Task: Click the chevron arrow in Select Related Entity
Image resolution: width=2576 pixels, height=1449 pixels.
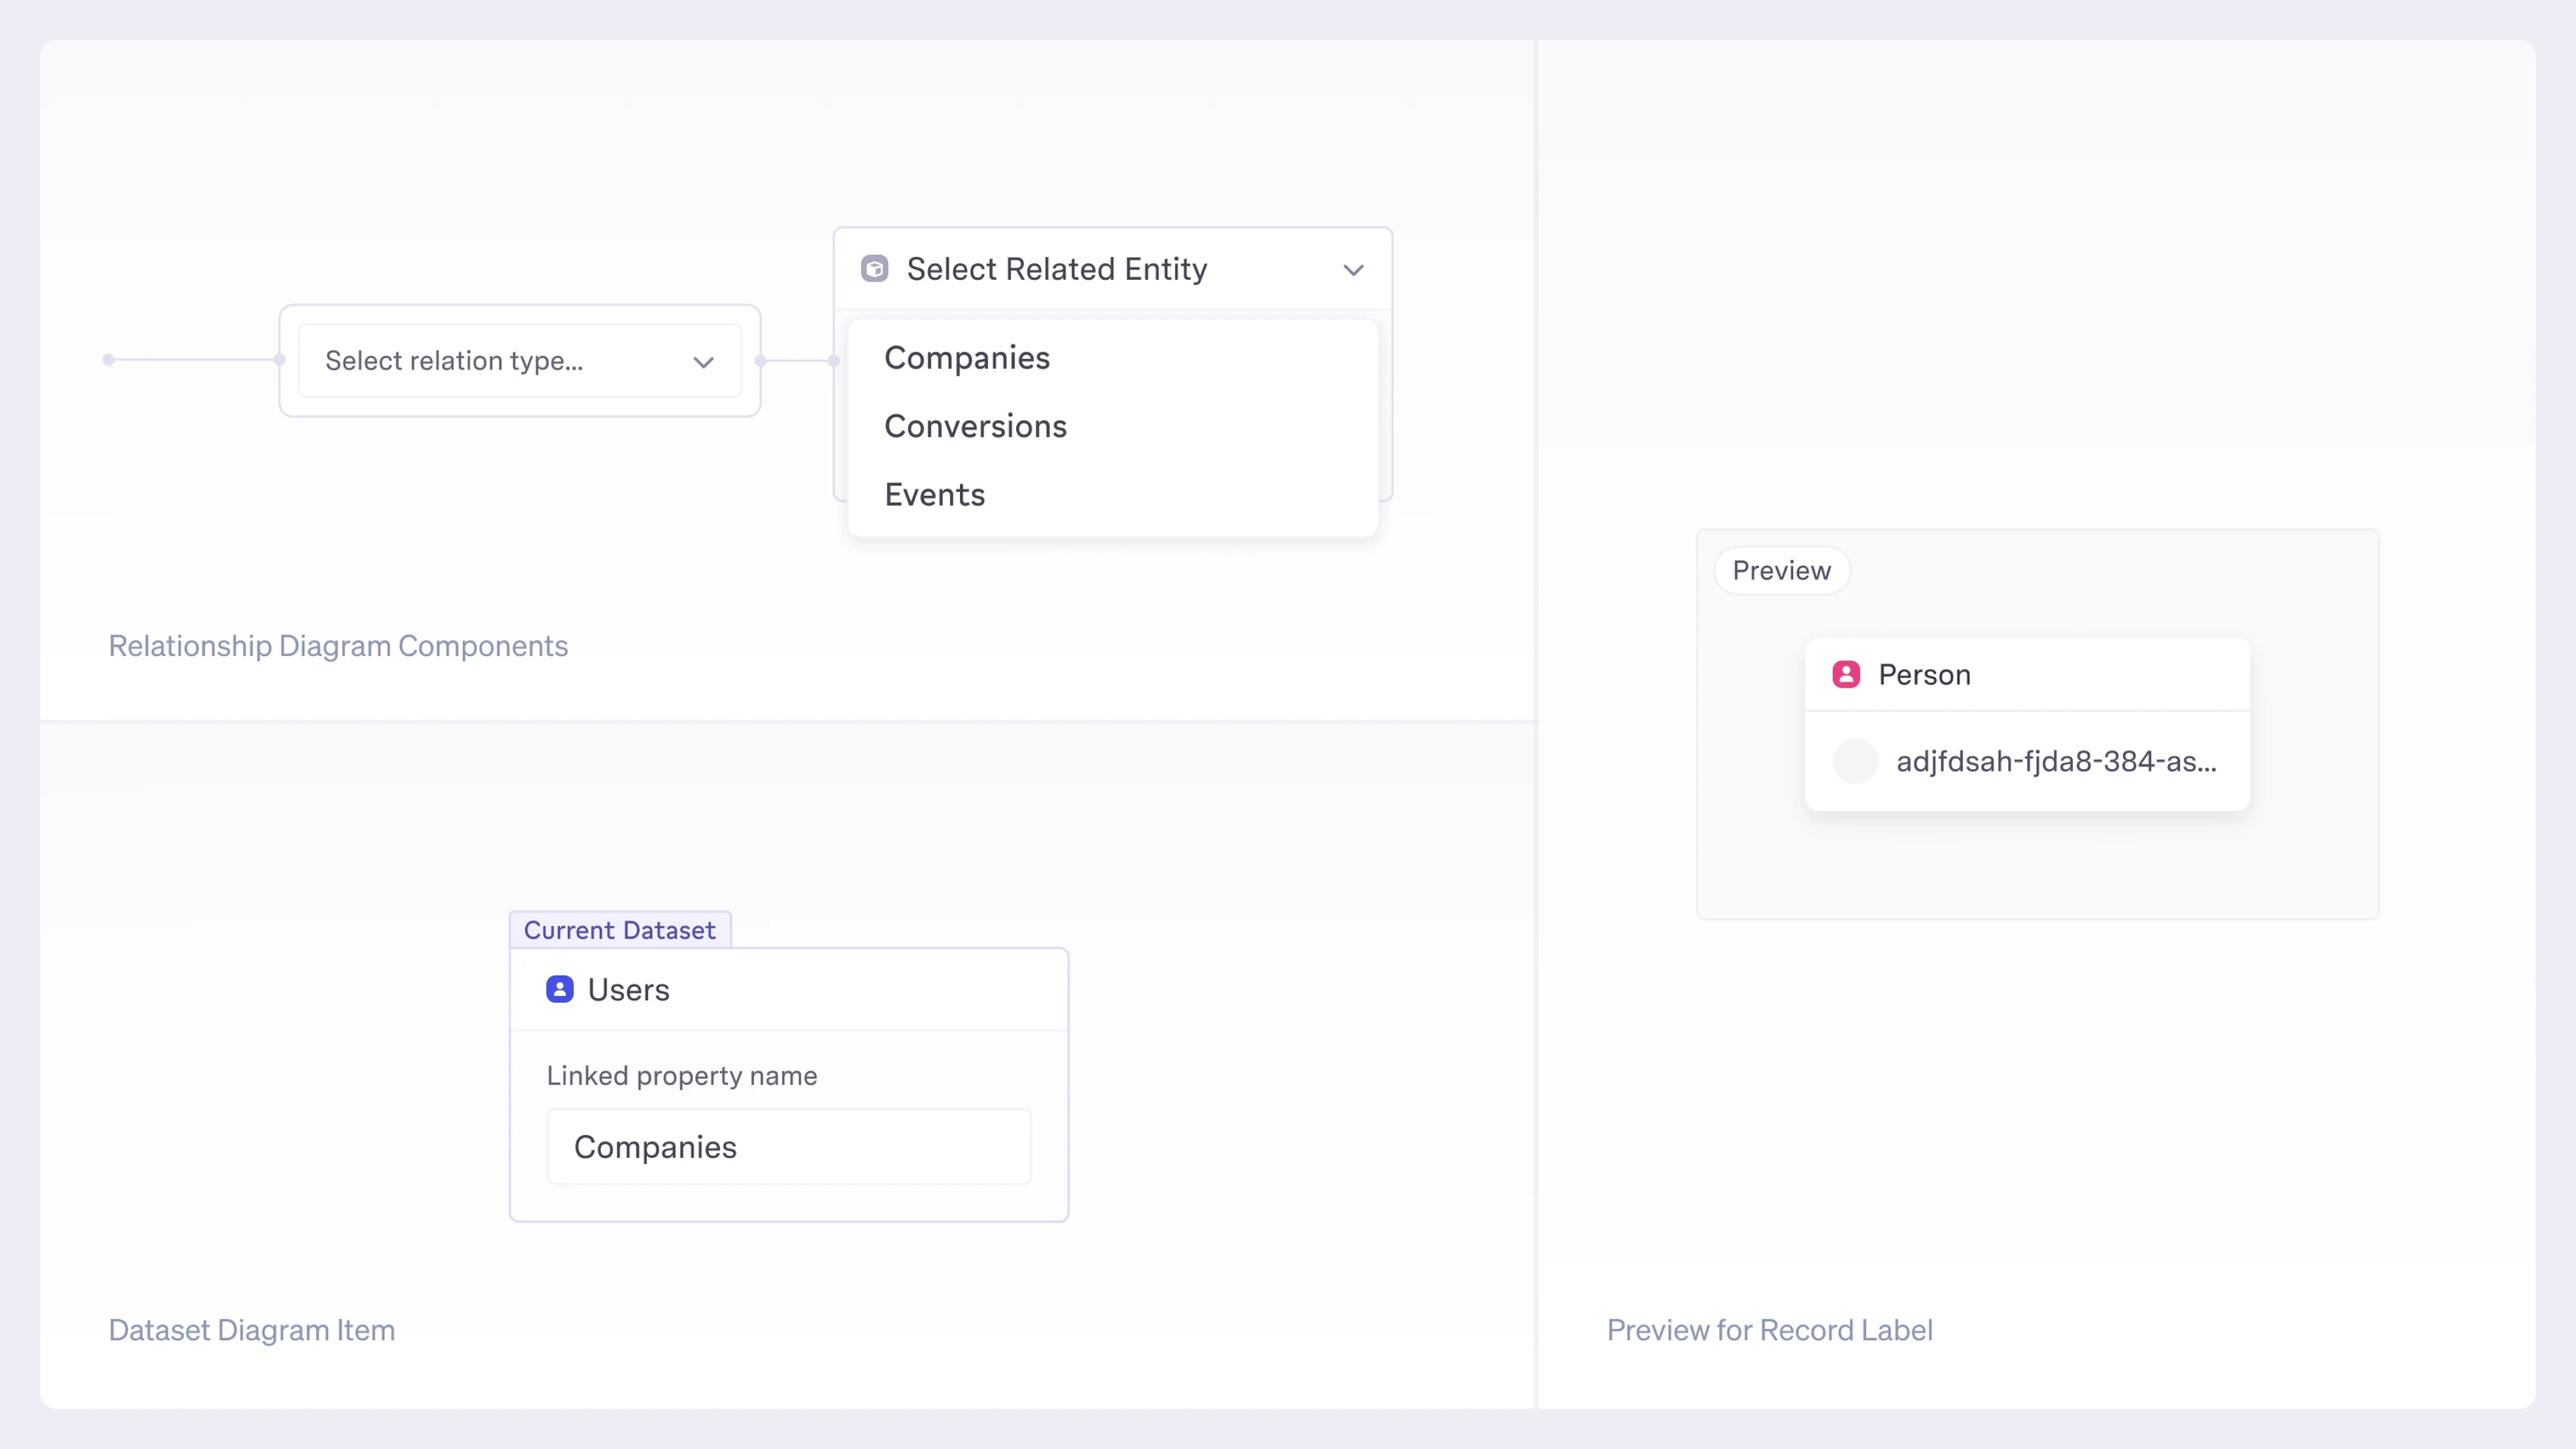Action: [x=1353, y=270]
